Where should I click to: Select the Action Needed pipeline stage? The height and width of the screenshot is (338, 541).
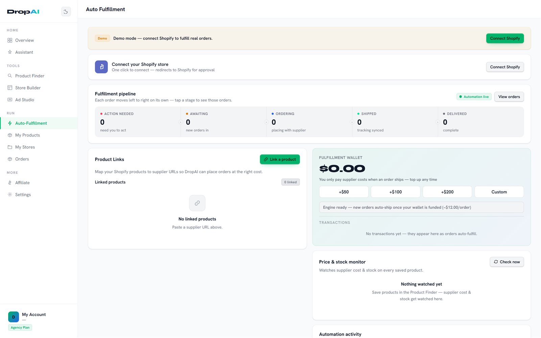[138, 122]
